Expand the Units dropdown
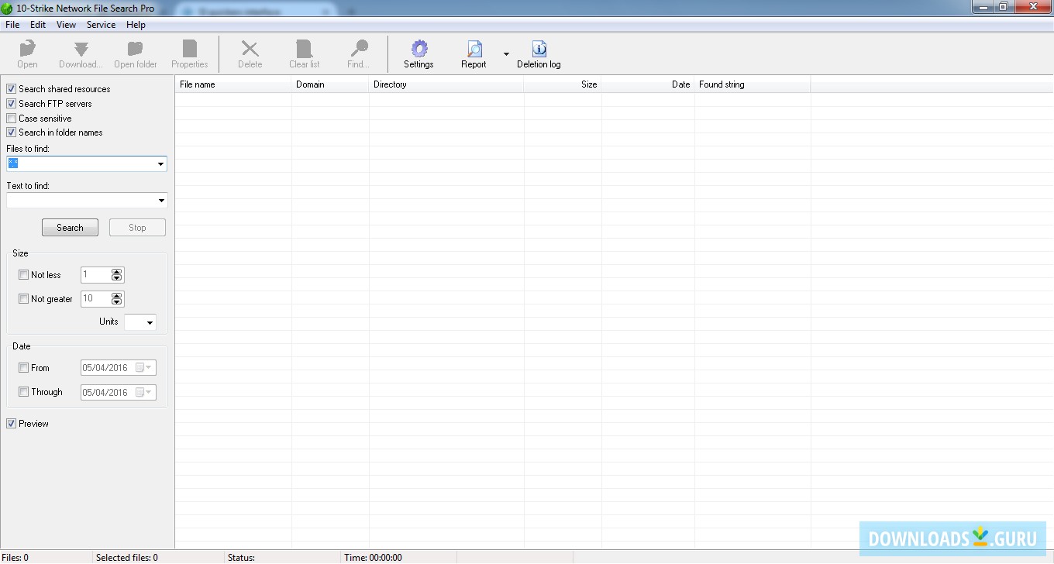The height and width of the screenshot is (564, 1054). (x=149, y=322)
